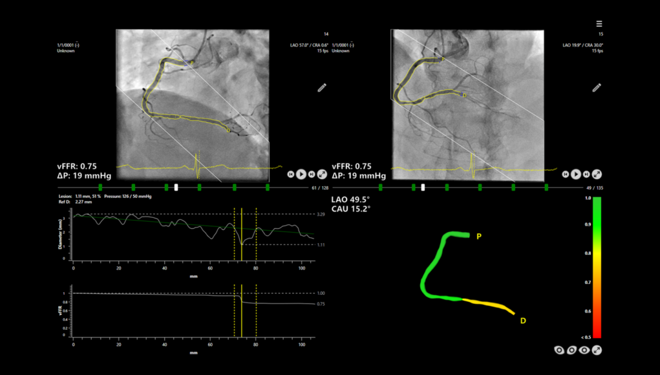
Task: Click the P label on 3D vessel model
Action: (x=478, y=237)
